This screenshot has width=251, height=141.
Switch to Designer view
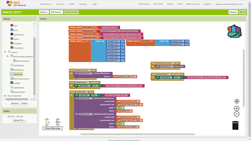[233, 12]
